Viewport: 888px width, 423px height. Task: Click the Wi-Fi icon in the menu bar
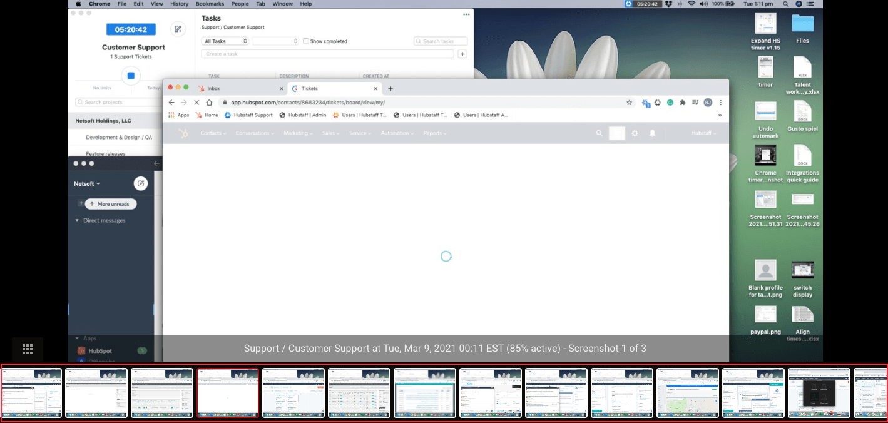[x=692, y=4]
